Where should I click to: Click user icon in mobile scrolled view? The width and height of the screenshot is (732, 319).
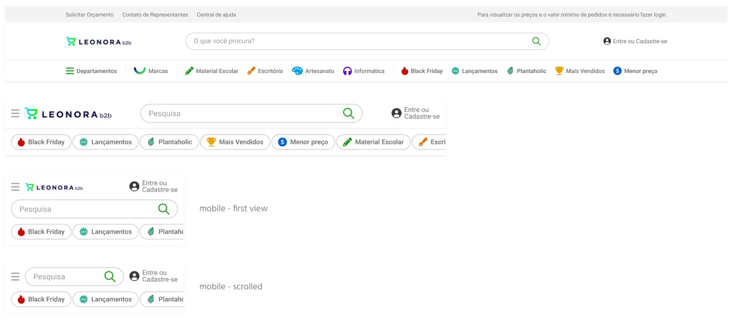(134, 276)
